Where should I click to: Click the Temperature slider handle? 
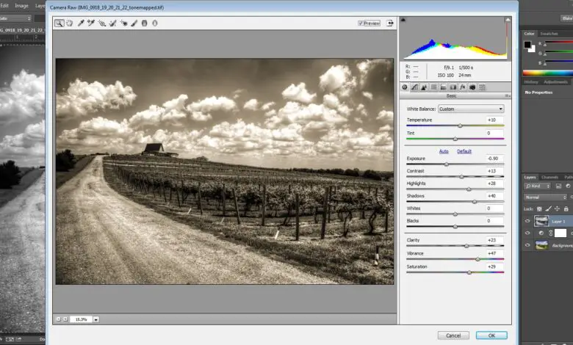pos(461,126)
